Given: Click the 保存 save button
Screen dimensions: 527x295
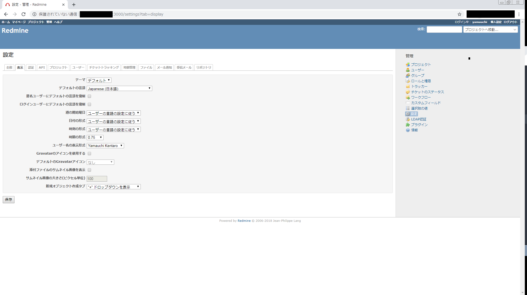Looking at the screenshot, I should 8,199.
